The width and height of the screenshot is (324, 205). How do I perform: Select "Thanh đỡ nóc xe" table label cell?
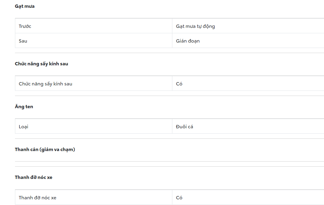37,198
